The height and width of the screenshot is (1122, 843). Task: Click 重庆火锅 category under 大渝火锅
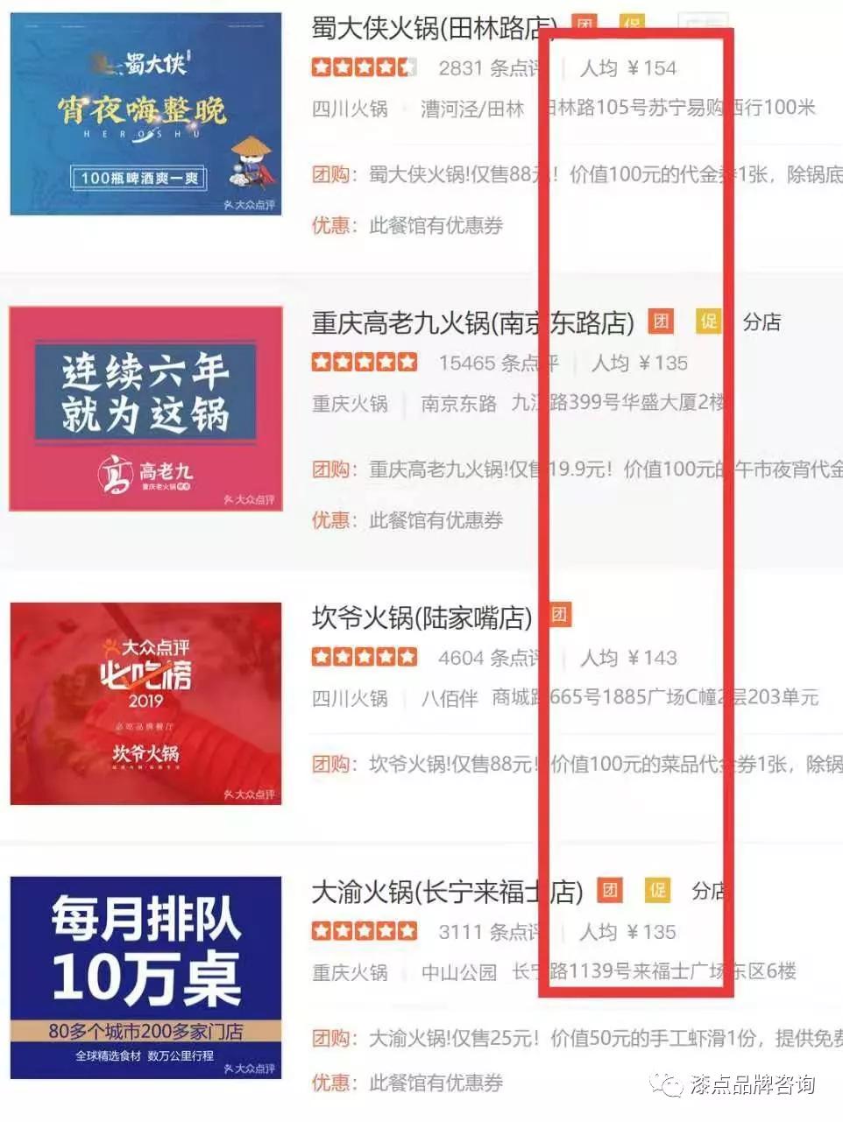[350, 972]
